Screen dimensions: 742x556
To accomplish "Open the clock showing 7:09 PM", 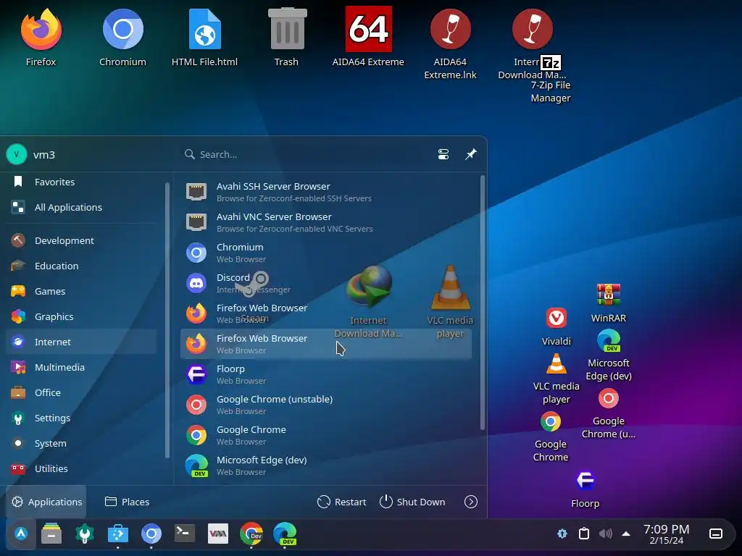I will point(667,534).
